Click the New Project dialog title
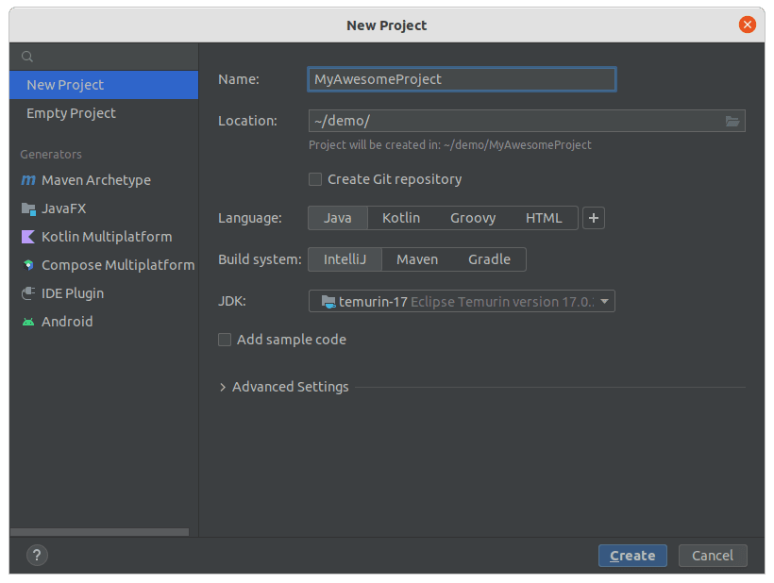The image size is (774, 583). (386, 25)
